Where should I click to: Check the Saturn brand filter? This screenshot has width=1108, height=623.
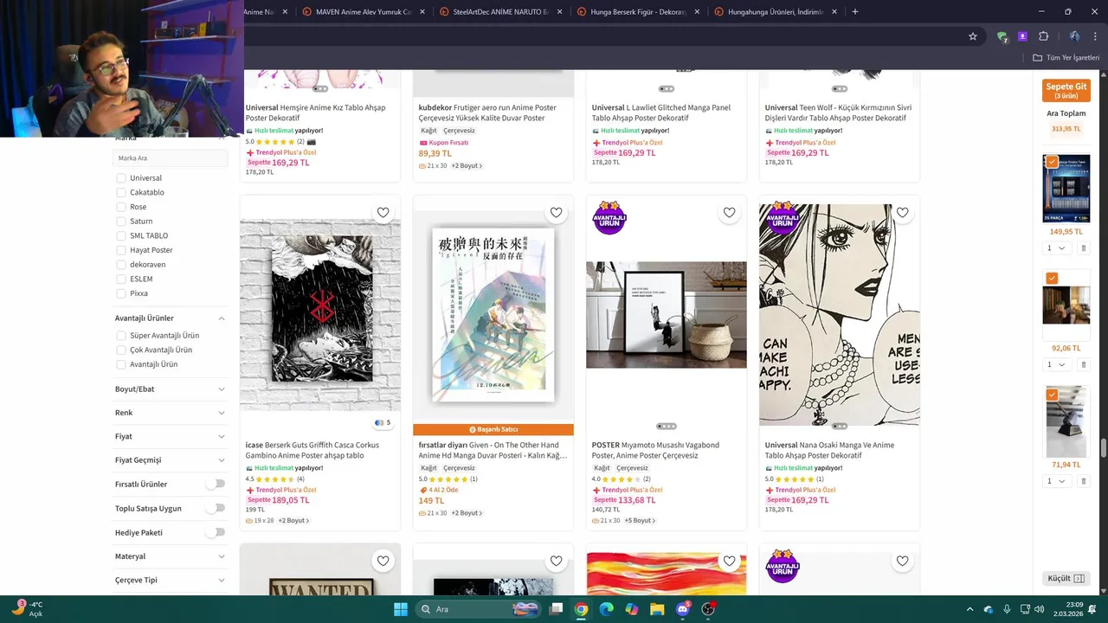tap(121, 222)
